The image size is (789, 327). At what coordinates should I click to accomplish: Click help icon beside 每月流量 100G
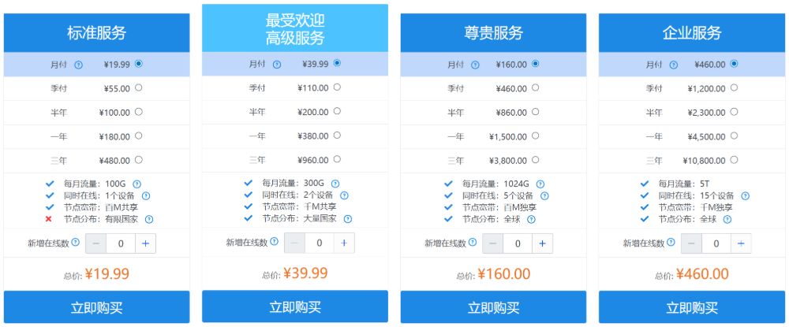pos(136,184)
